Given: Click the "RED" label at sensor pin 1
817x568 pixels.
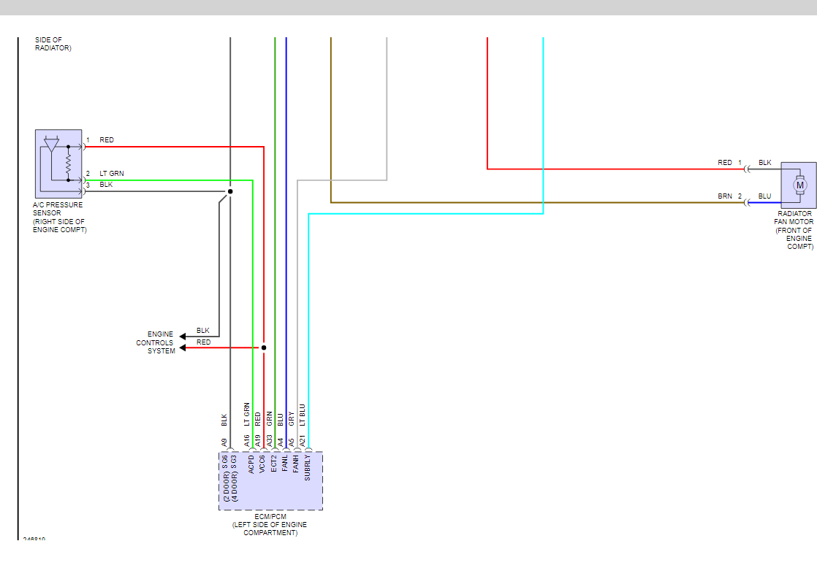Looking at the screenshot, I should (107, 140).
